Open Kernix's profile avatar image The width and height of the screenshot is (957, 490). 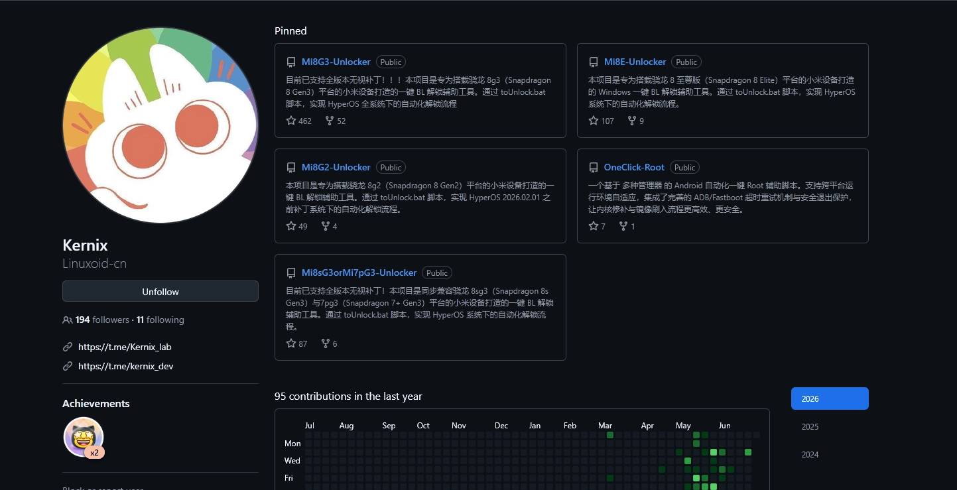pyautogui.click(x=160, y=125)
